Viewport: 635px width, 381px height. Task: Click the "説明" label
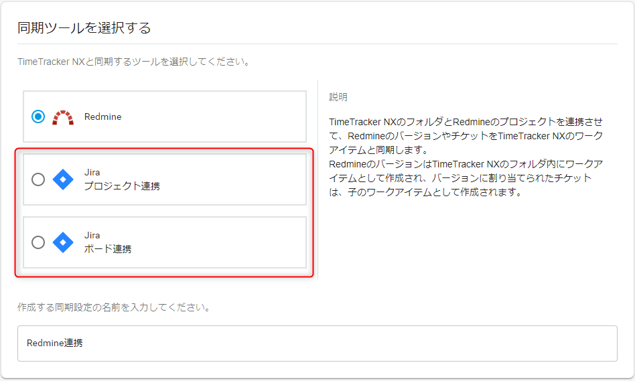click(x=338, y=97)
